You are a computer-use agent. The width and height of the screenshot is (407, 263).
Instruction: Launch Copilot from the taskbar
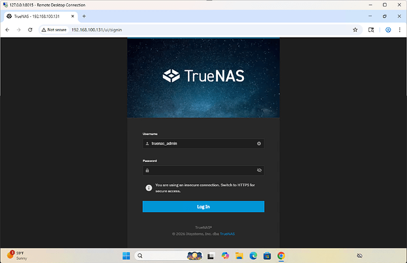[225, 256]
